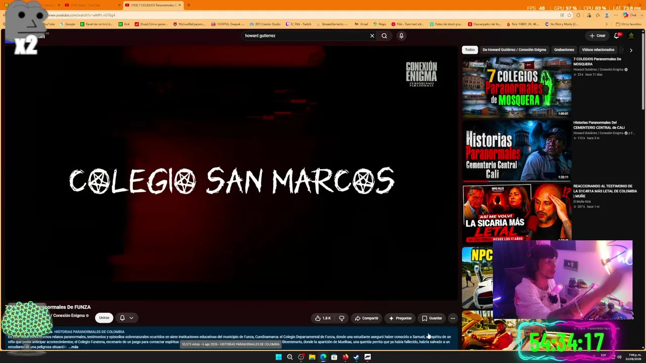Click the magnifier search button on YouTube
The width and height of the screenshot is (646, 363).
384,36
